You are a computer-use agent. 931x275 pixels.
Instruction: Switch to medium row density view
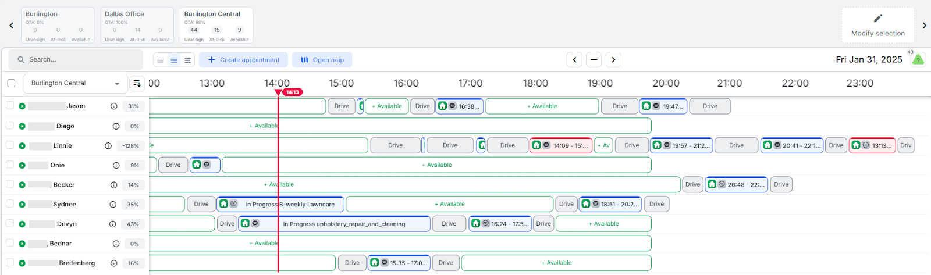(x=174, y=60)
